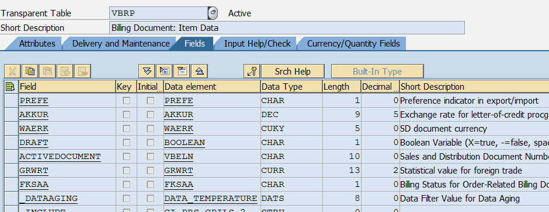Image resolution: width=549 pixels, height=212 pixels.
Task: Click the DATS data type cell
Action: (x=291, y=199)
